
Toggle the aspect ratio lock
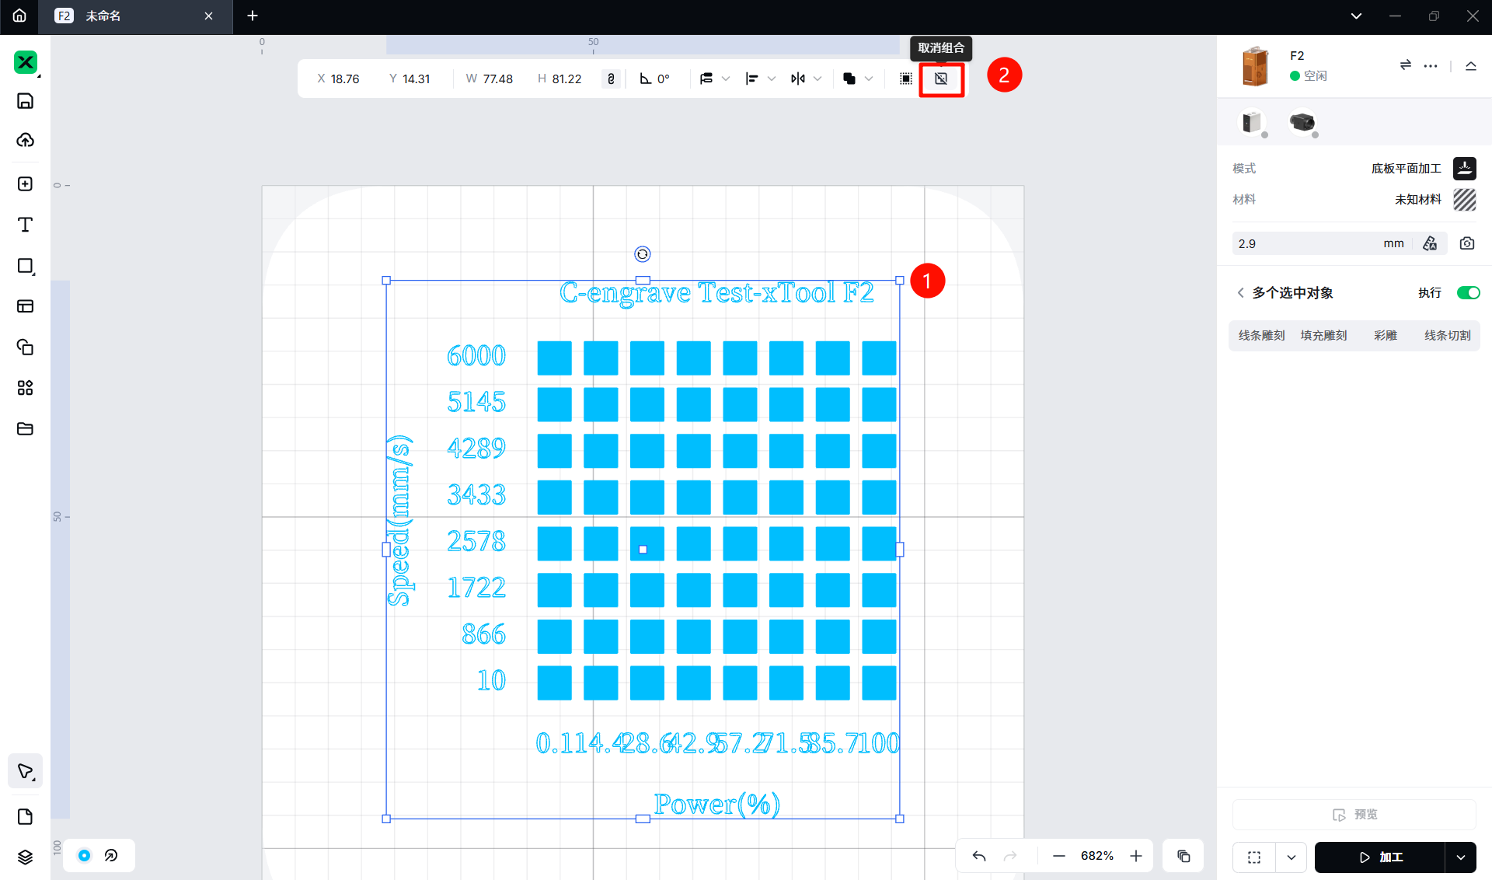(611, 79)
